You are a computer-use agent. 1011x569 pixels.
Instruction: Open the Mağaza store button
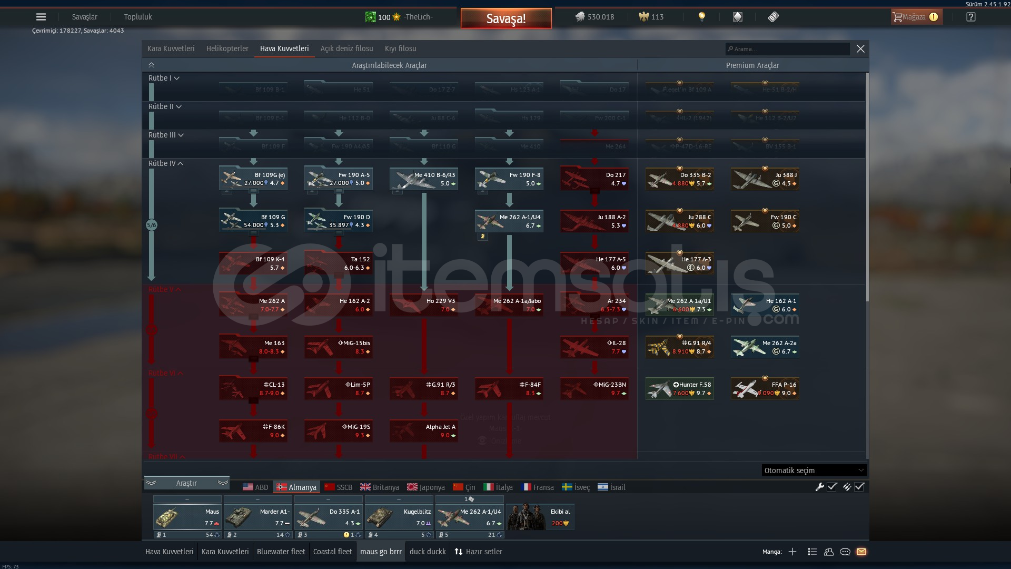[916, 17]
